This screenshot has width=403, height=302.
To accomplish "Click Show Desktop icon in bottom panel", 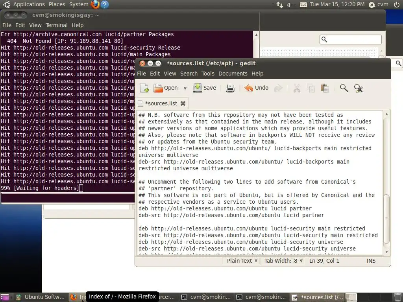I will 5,297.
